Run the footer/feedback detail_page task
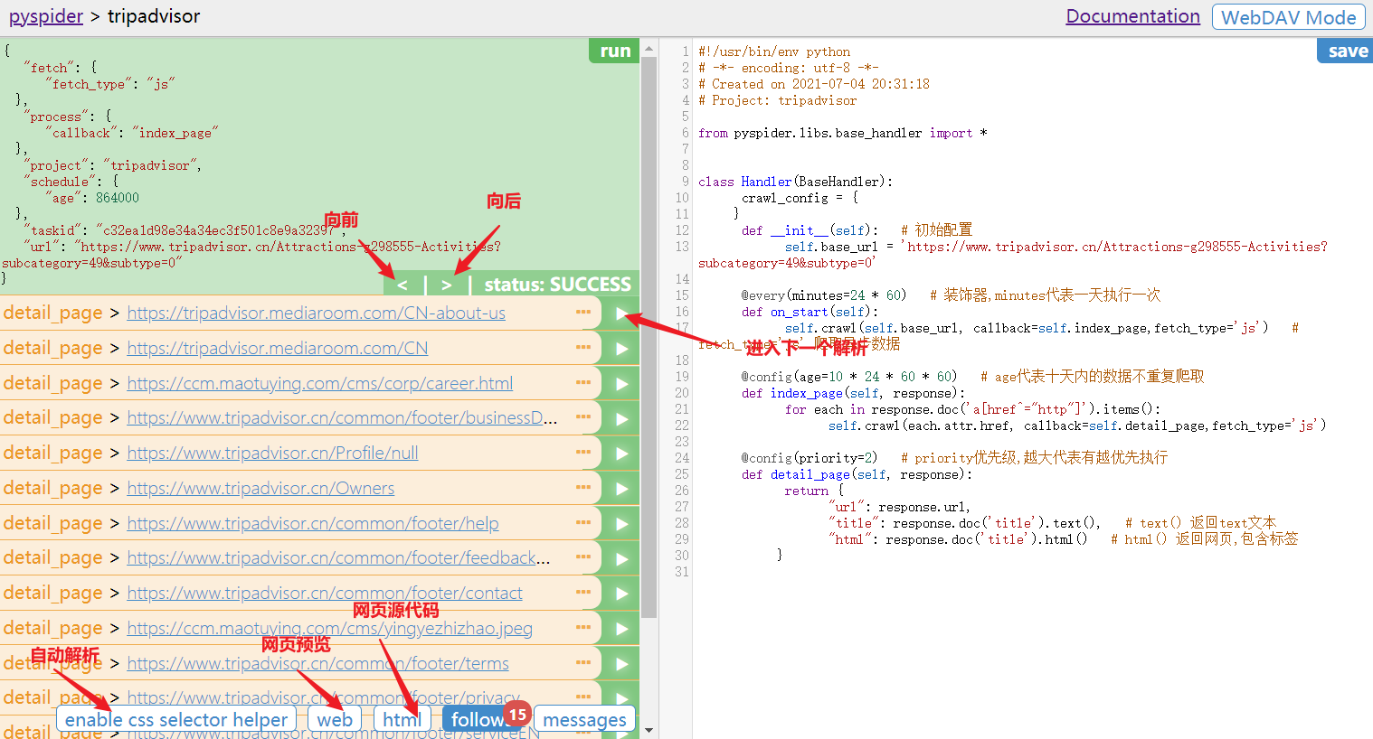The image size is (1373, 739). click(x=621, y=558)
